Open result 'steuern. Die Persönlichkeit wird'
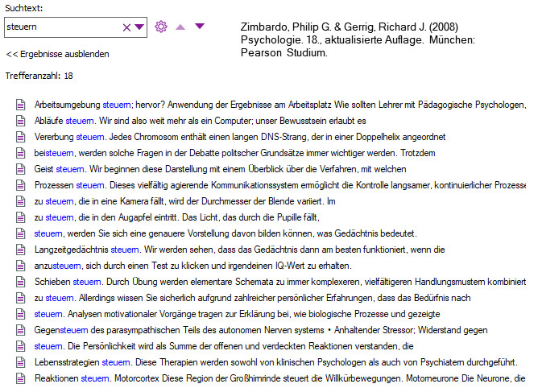 [224, 346]
